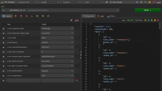Viewport: 162px width, 91px height.
Task: Open the red B body tab icon
Action: click(27, 16)
